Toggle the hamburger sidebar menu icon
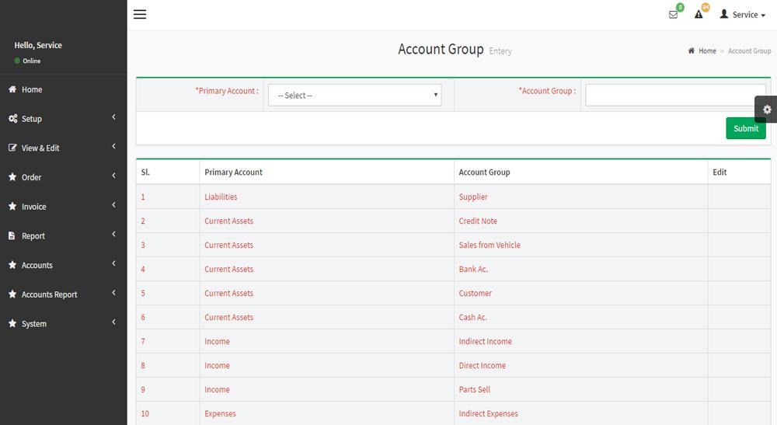The height and width of the screenshot is (425, 777). point(140,14)
